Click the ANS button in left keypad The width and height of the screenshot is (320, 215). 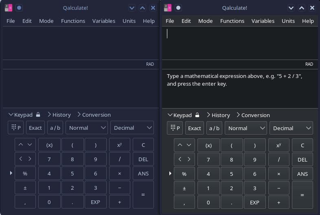143,173
